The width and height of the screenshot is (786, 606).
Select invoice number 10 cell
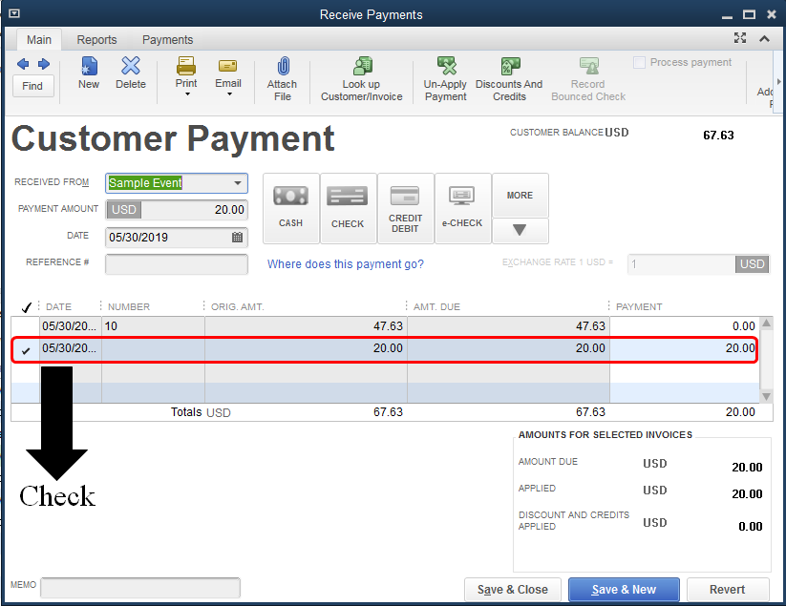click(153, 326)
